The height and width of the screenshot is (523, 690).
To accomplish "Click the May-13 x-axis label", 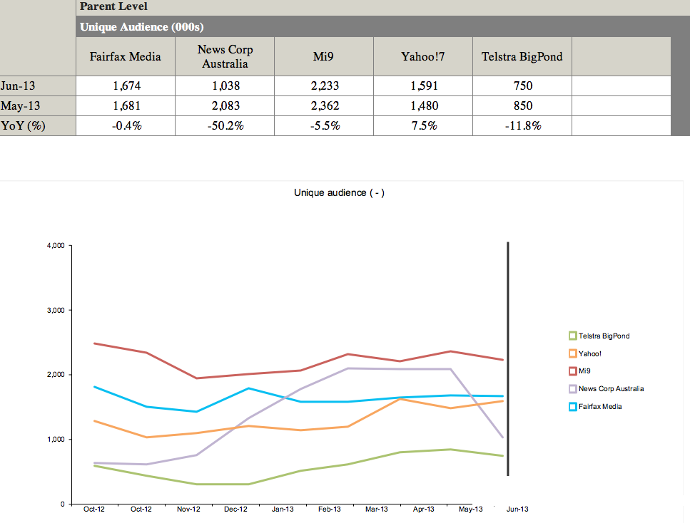I will coord(470,509).
